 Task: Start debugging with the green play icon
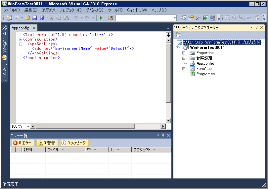[101, 18]
